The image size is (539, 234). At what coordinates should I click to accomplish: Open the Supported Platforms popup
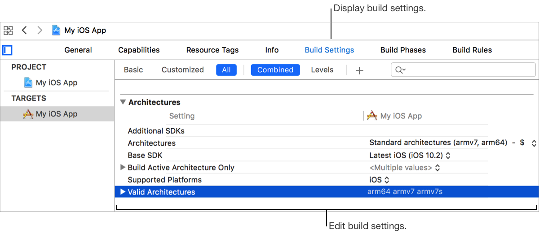(x=379, y=180)
